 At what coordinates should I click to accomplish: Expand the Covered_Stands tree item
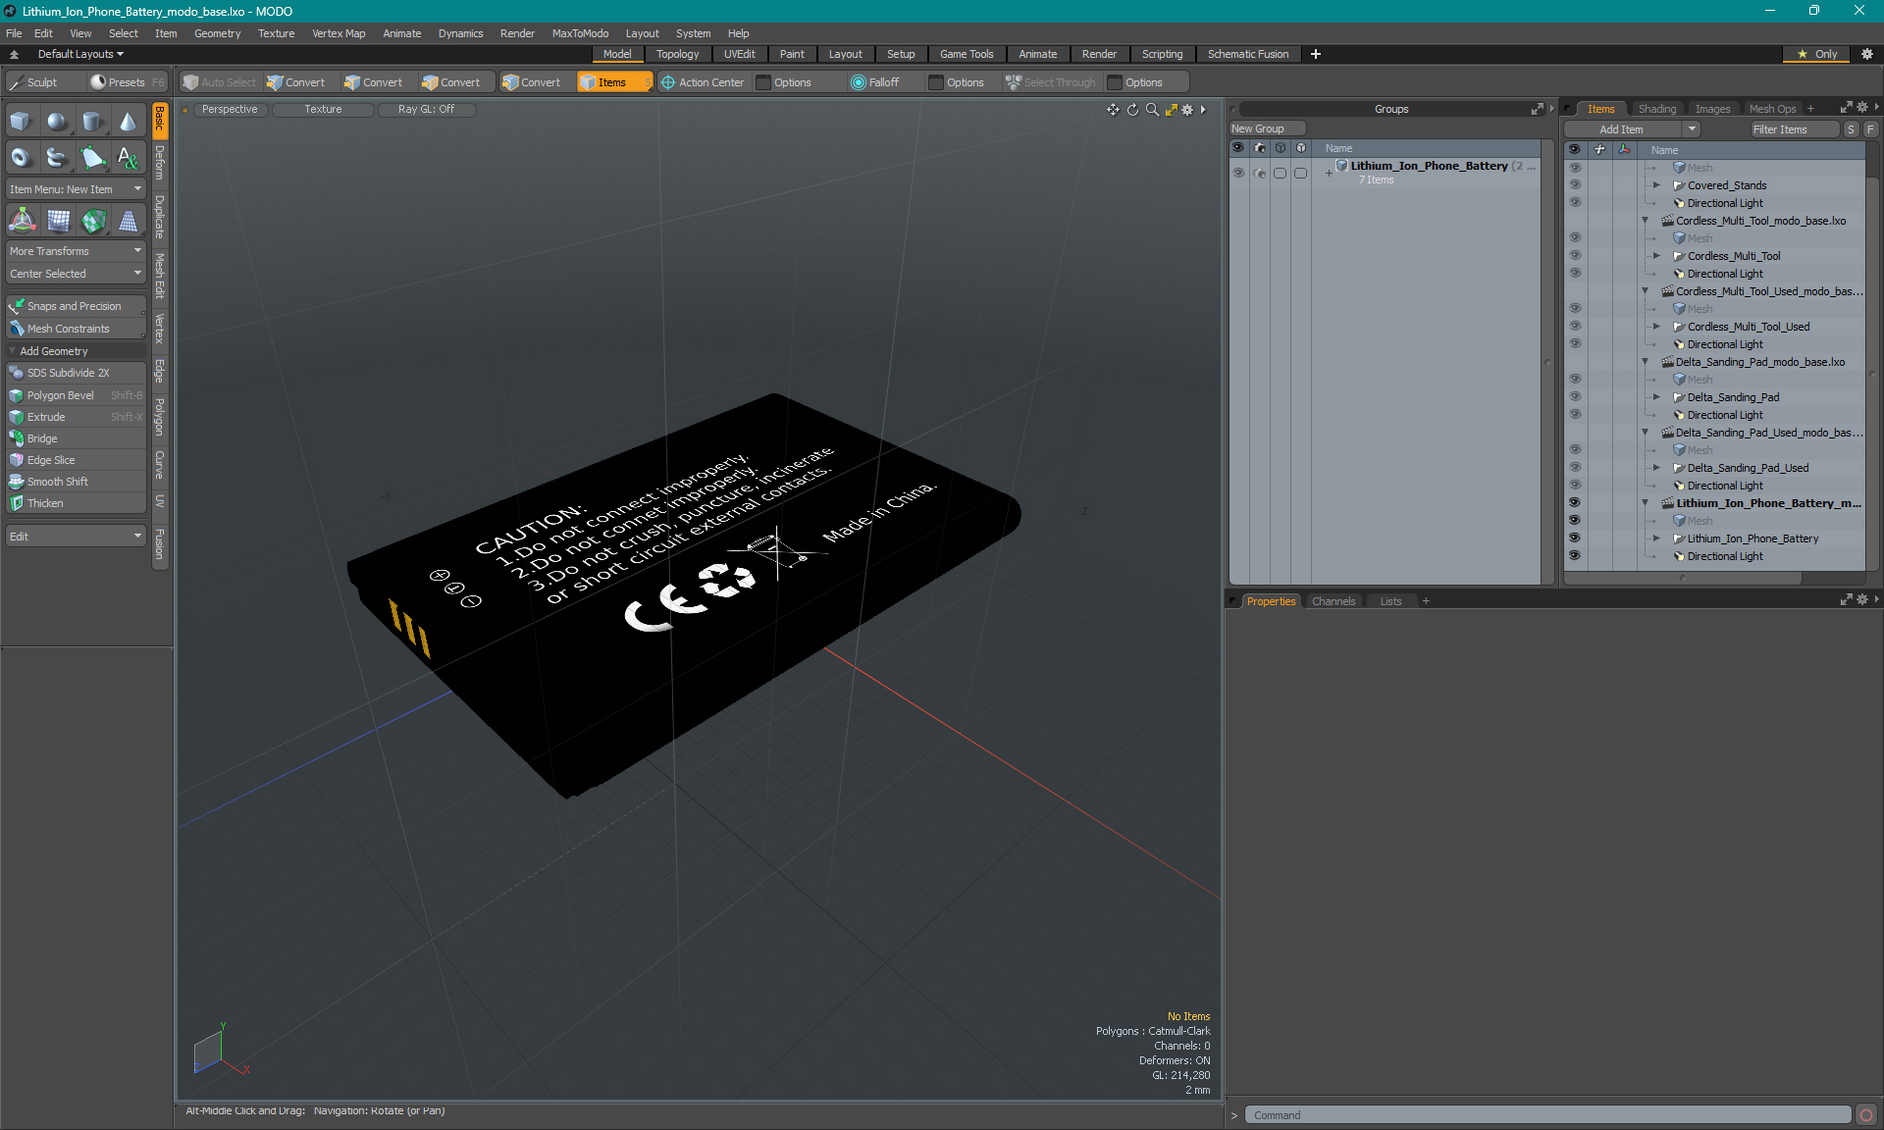pos(1656,185)
